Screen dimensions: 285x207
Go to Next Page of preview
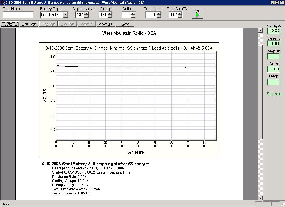(x=29, y=24)
